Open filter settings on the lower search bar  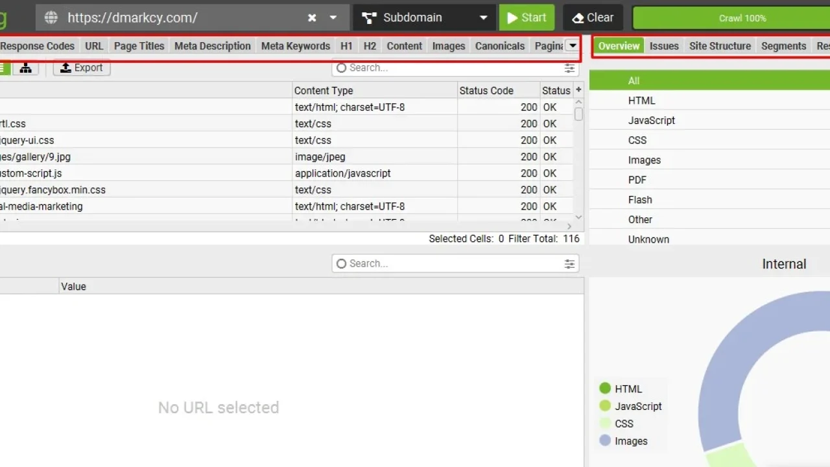569,263
